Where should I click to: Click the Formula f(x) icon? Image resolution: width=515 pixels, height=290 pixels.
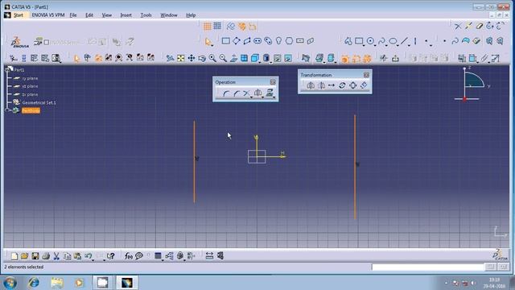point(129,256)
